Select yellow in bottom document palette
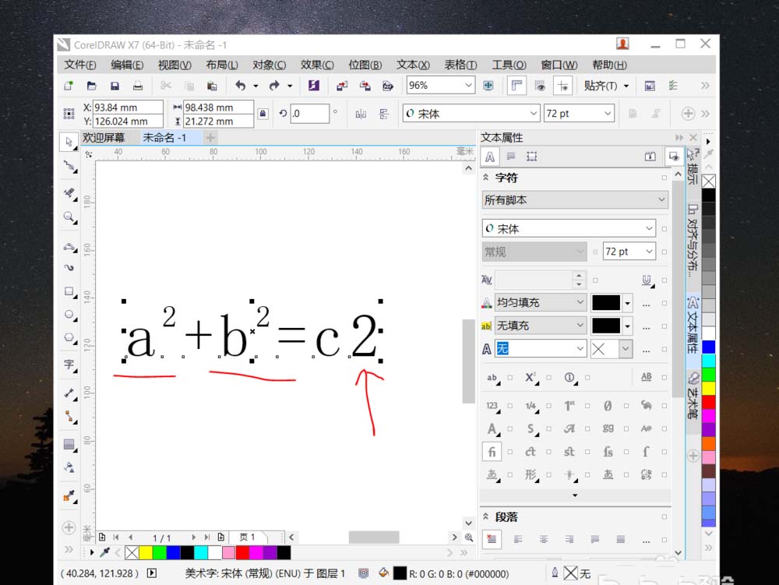The image size is (779, 585). (x=146, y=552)
